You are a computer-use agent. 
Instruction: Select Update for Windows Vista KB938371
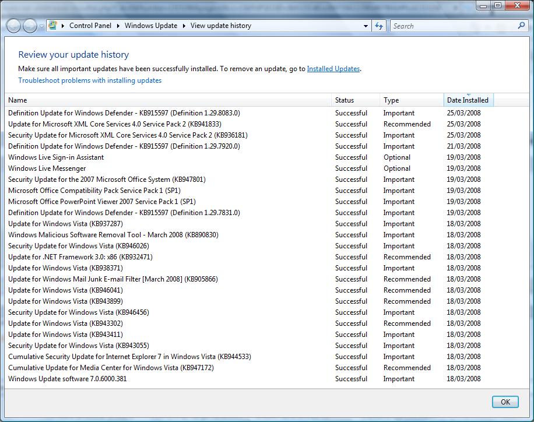tap(65, 268)
